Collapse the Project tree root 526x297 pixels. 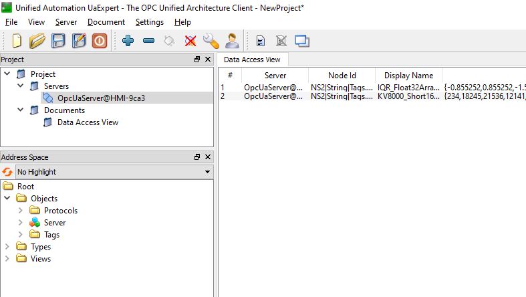coord(7,74)
